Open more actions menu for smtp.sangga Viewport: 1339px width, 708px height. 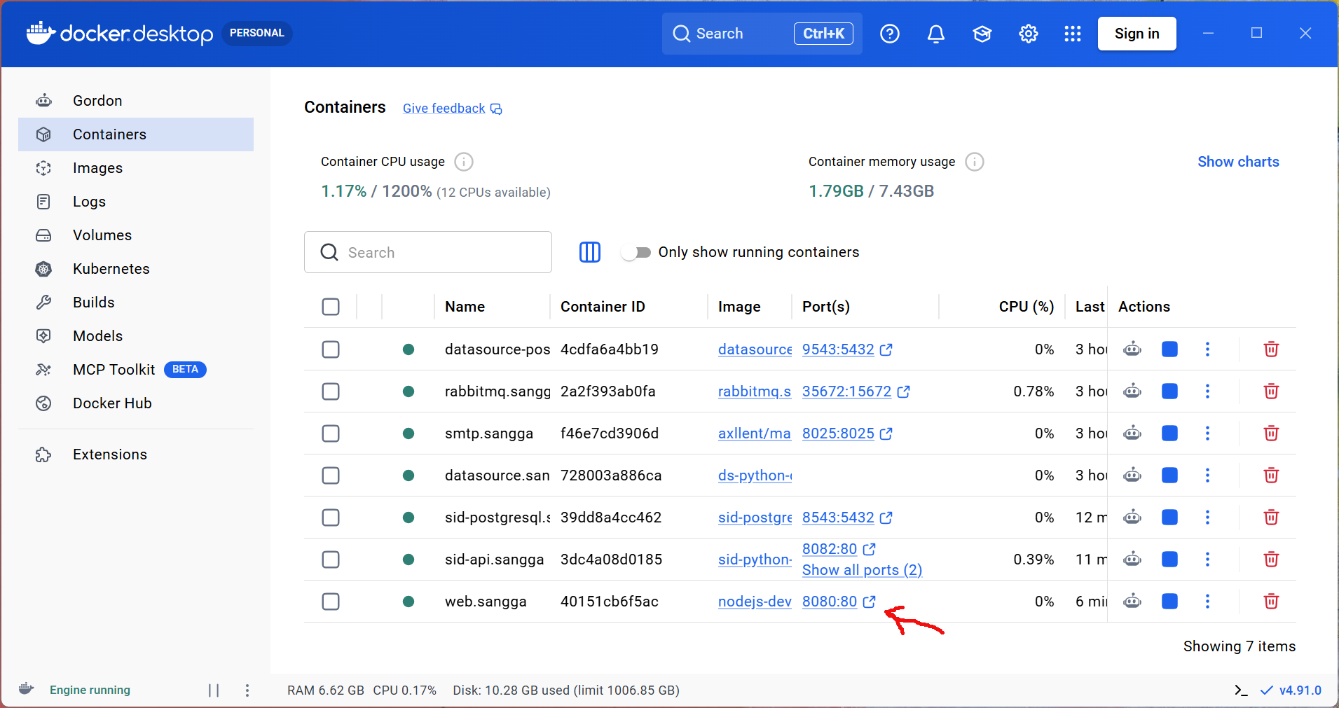click(x=1207, y=433)
